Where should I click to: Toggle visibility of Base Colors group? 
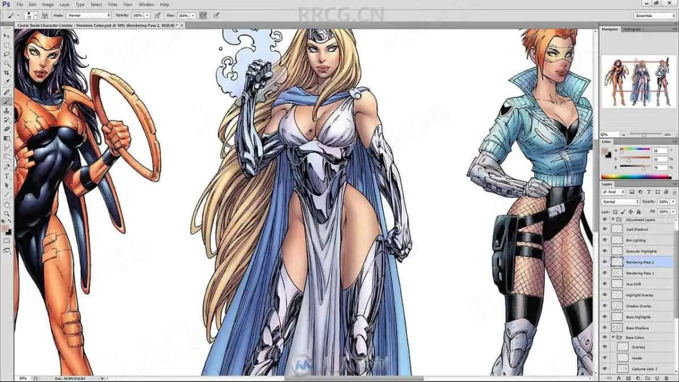(x=605, y=338)
